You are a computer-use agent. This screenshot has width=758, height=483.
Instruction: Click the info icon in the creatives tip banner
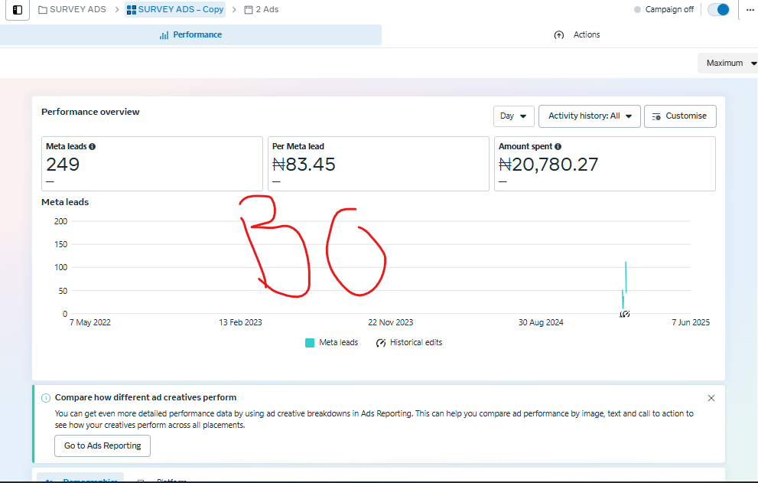46,398
